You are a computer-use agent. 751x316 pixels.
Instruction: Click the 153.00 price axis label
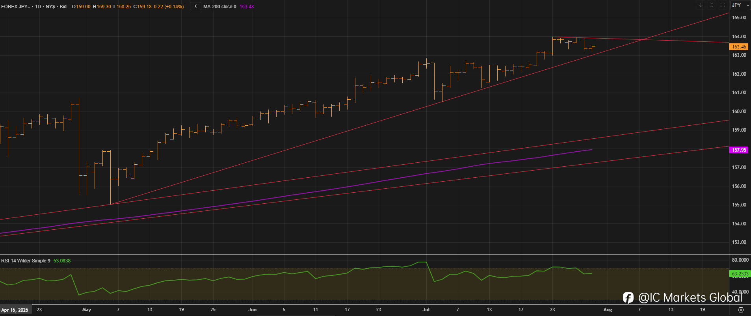click(x=739, y=242)
